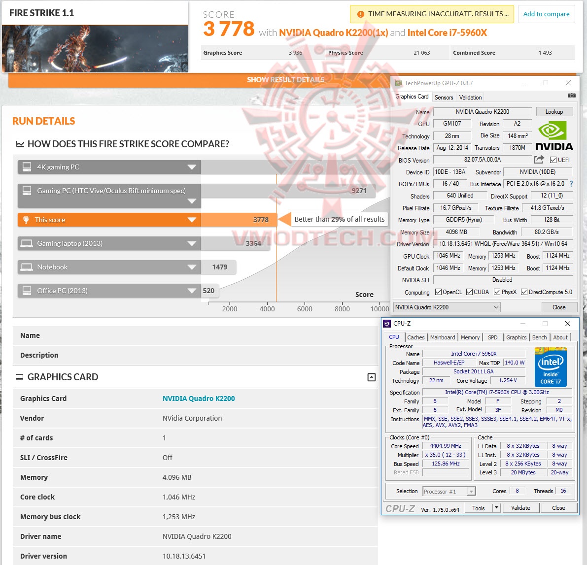Toggle the DirectCompute 5.0 checkbox
The width and height of the screenshot is (587, 565).
(524, 292)
